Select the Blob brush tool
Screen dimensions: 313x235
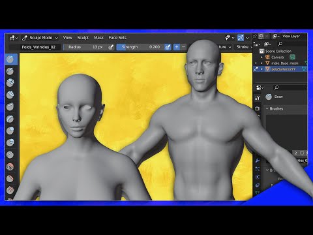(x=10, y=142)
